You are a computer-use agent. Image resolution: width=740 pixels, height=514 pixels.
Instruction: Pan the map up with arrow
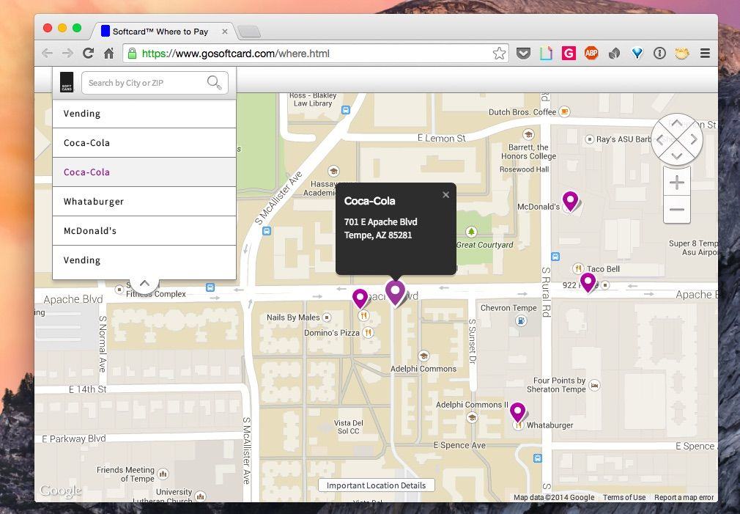[x=676, y=123]
